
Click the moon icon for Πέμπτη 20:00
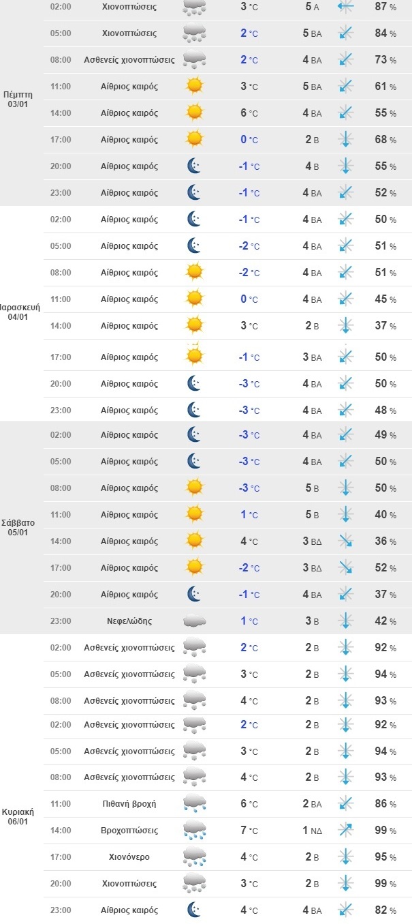coord(195,166)
